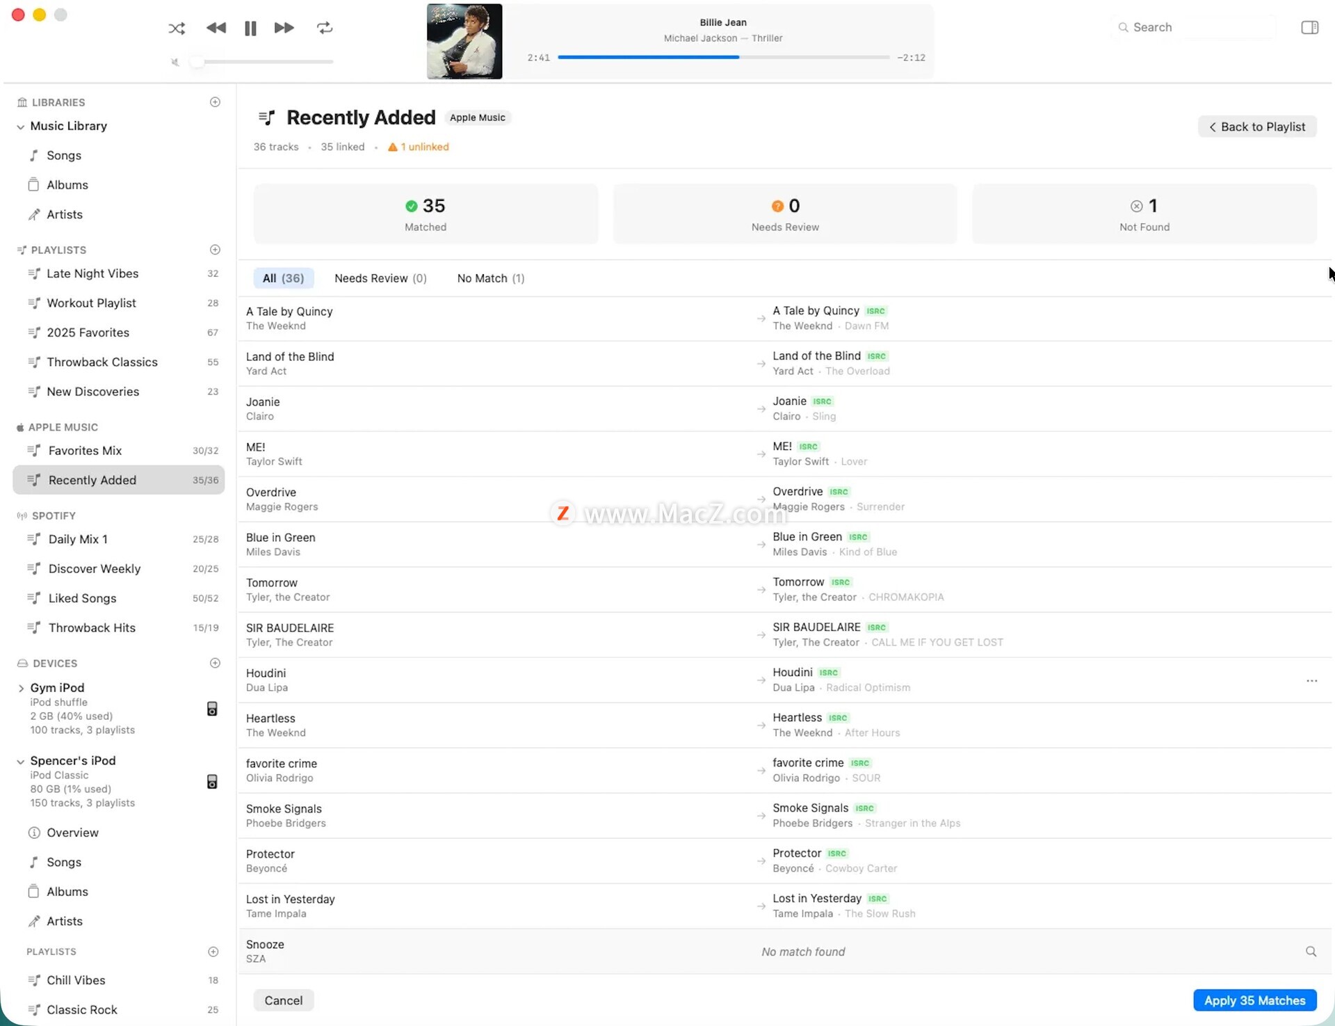Select the Snooze by SZA row
Image resolution: width=1335 pixels, height=1026 pixels.
click(785, 952)
